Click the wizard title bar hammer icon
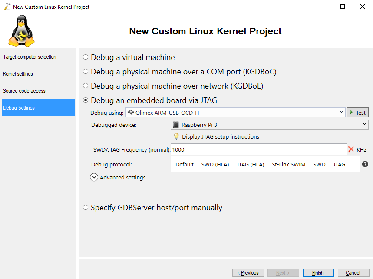The image size is (373, 279). [x=7, y=7]
